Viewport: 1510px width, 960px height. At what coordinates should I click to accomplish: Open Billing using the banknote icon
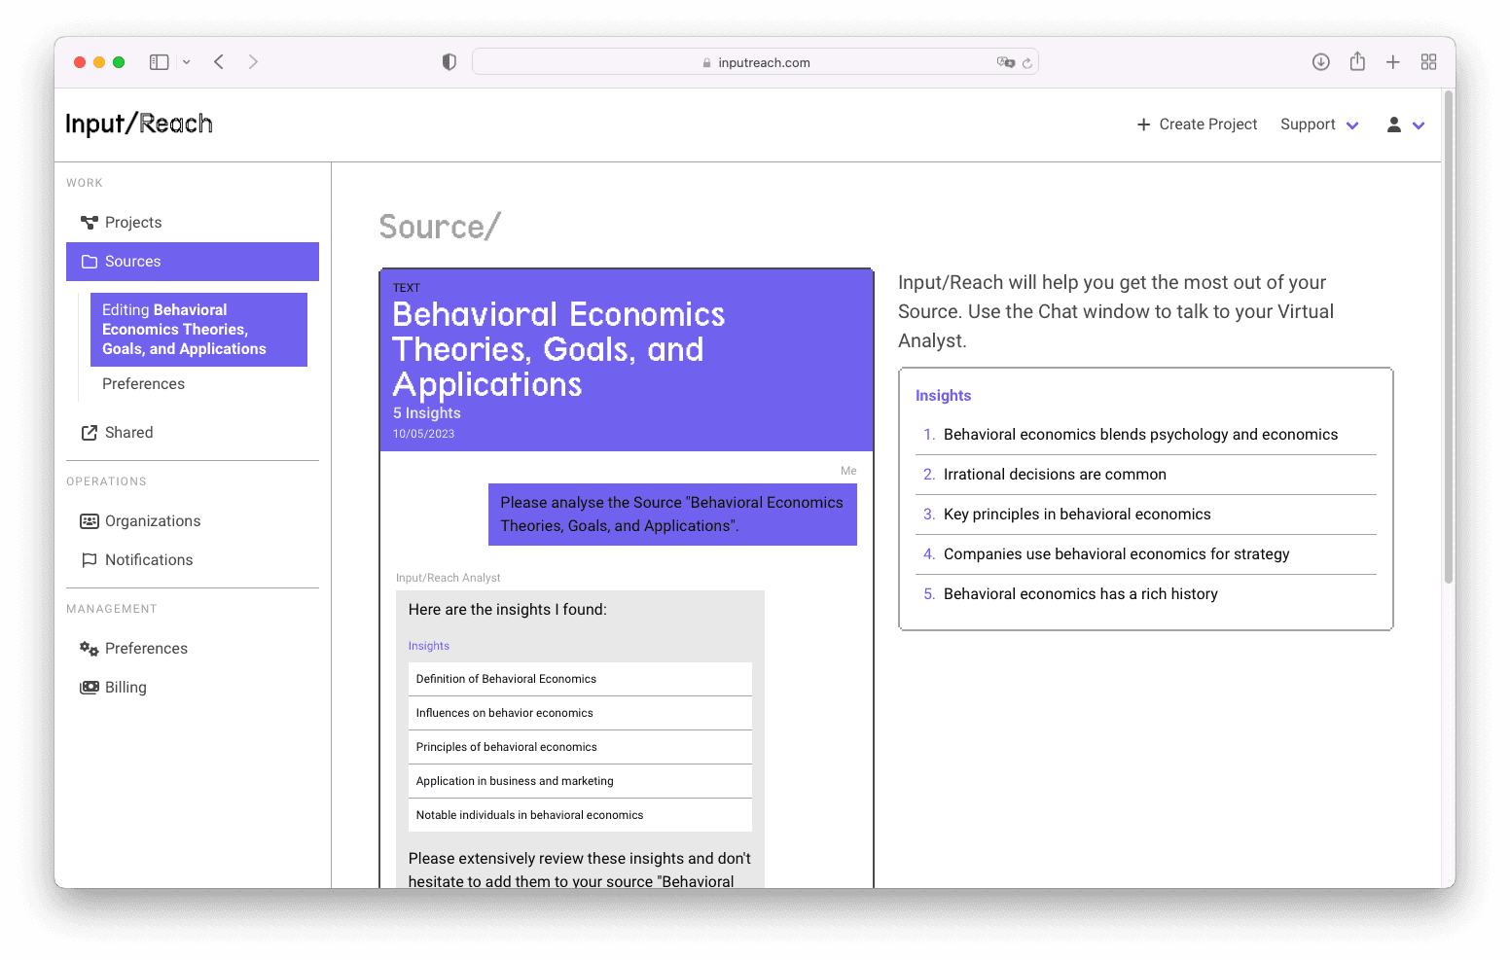tap(89, 687)
